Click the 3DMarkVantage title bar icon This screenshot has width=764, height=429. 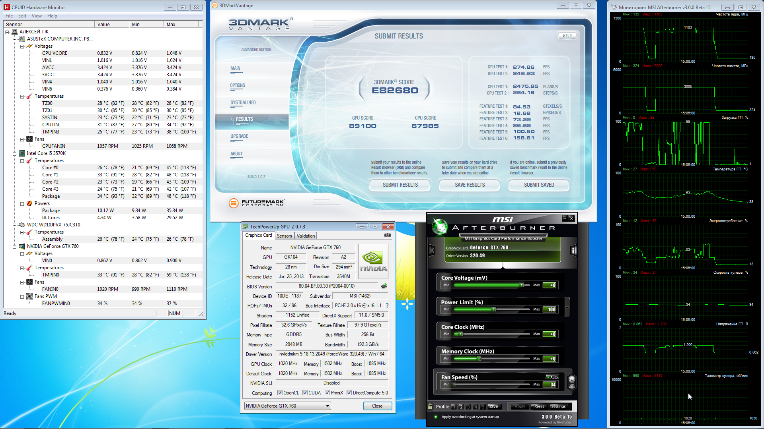215,5
